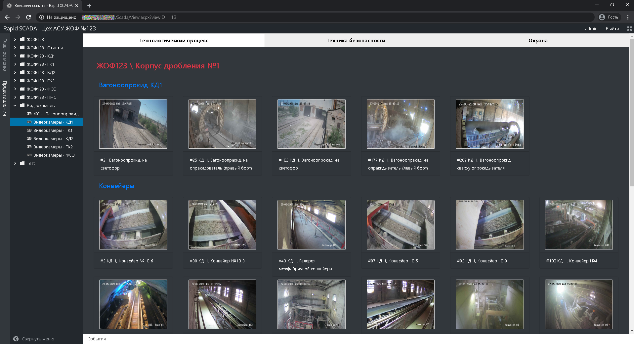This screenshot has height=344, width=634.
Task: Switch to Технологический процесс tab
Action: coord(174,41)
